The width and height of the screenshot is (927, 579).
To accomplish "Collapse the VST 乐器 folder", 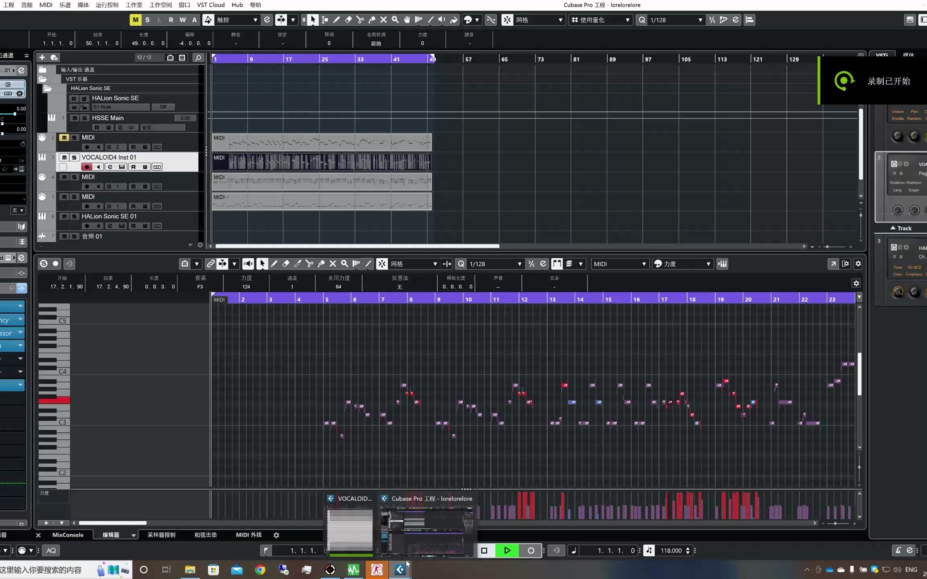I will pyautogui.click(x=42, y=79).
